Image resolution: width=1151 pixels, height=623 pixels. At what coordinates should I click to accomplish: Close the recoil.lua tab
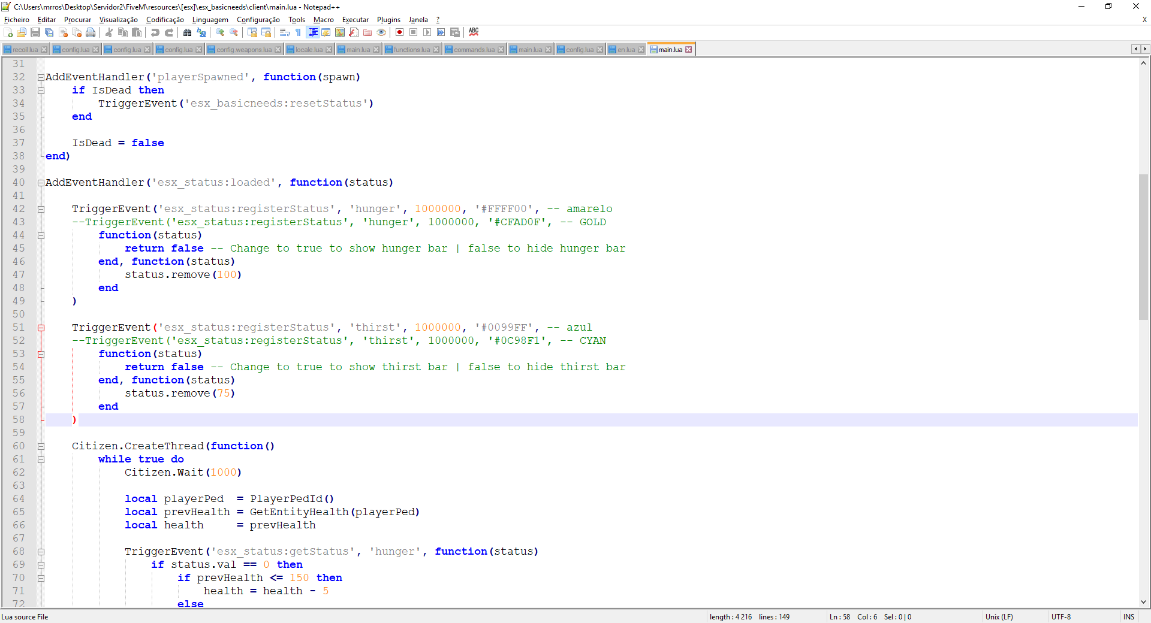44,50
